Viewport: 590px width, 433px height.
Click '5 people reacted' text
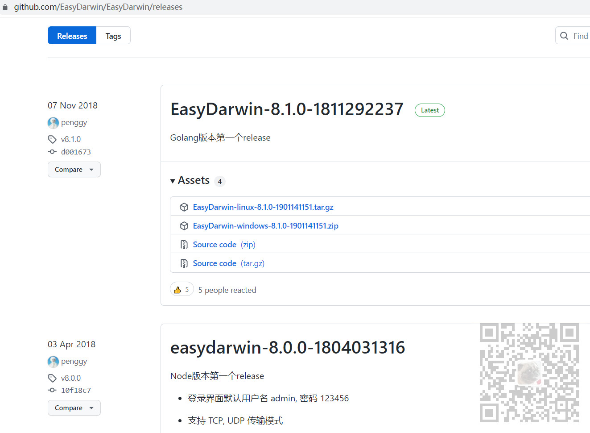coord(227,290)
